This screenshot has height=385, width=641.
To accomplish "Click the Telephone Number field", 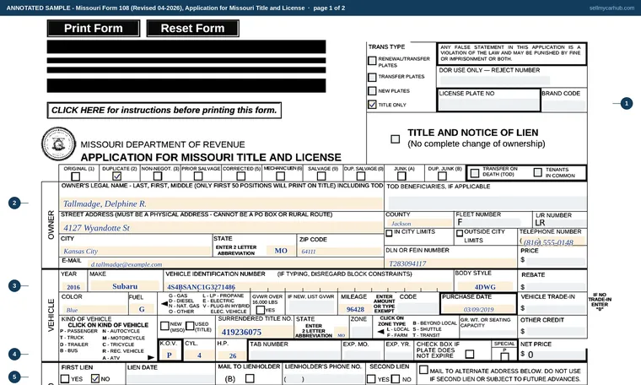I will [552, 241].
